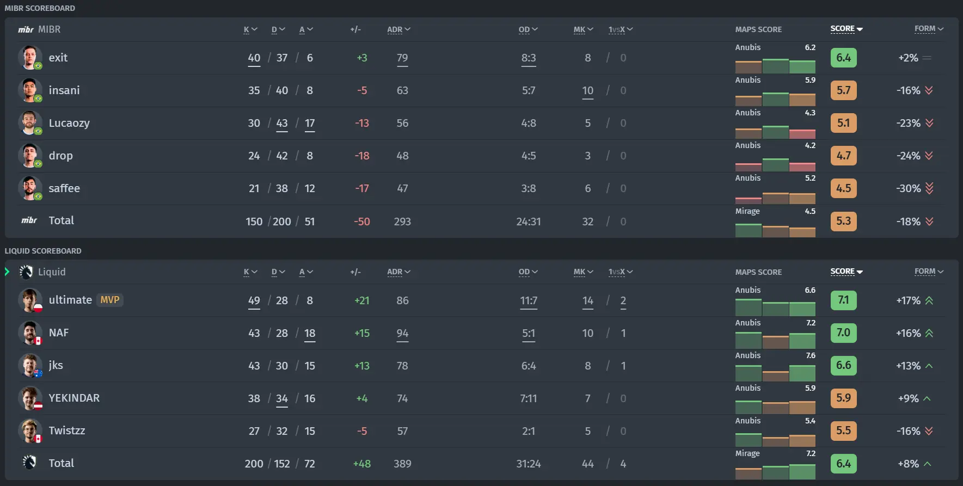963x486 pixels.
Task: Sort MIBR table by A column
Action: pos(306,29)
